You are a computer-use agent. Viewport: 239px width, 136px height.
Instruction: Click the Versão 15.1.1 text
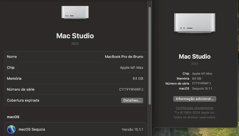[132, 129]
